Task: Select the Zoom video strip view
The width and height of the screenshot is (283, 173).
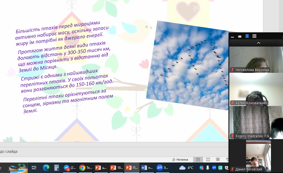Action: [247, 36]
